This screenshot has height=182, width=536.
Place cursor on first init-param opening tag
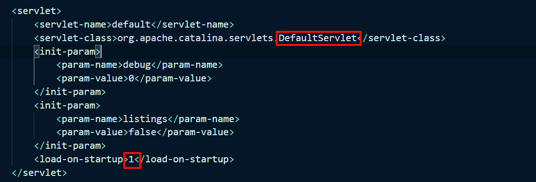[x=68, y=51]
